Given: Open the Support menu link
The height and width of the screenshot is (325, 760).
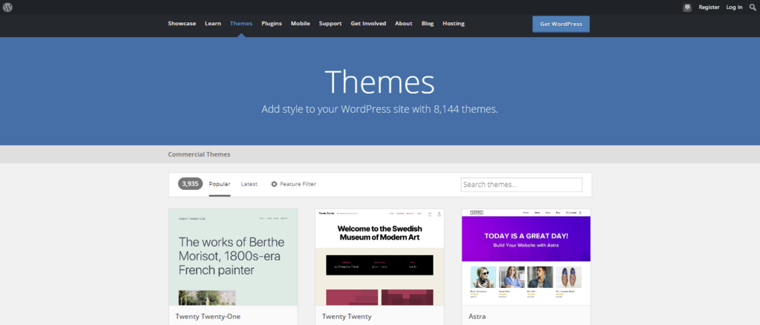Looking at the screenshot, I should coord(330,24).
